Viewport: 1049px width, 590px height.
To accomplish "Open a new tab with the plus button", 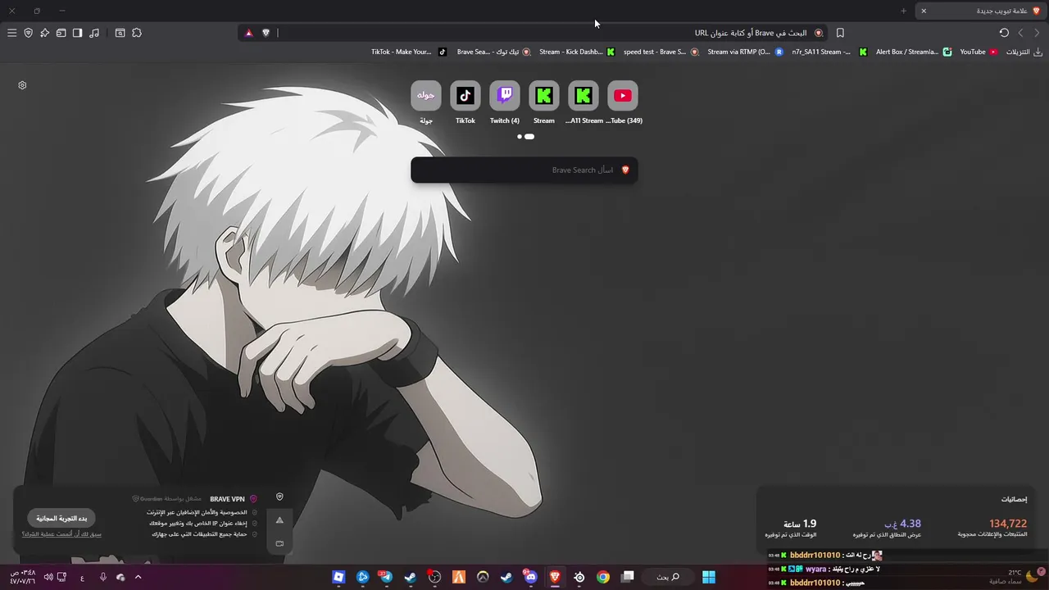I will [x=903, y=11].
